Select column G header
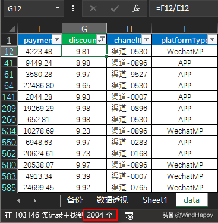The width and height of the screenshot is (218, 223). pyautogui.click(x=84, y=29)
